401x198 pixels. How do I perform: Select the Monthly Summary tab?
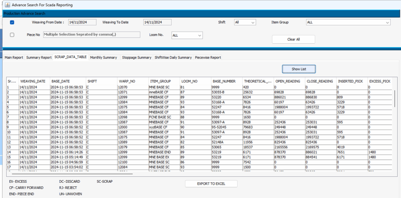(x=103, y=58)
